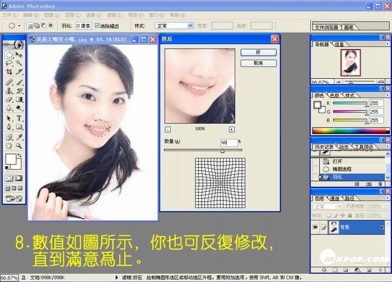
Task: Click the 数量 amount slider handle
Action: (222, 151)
